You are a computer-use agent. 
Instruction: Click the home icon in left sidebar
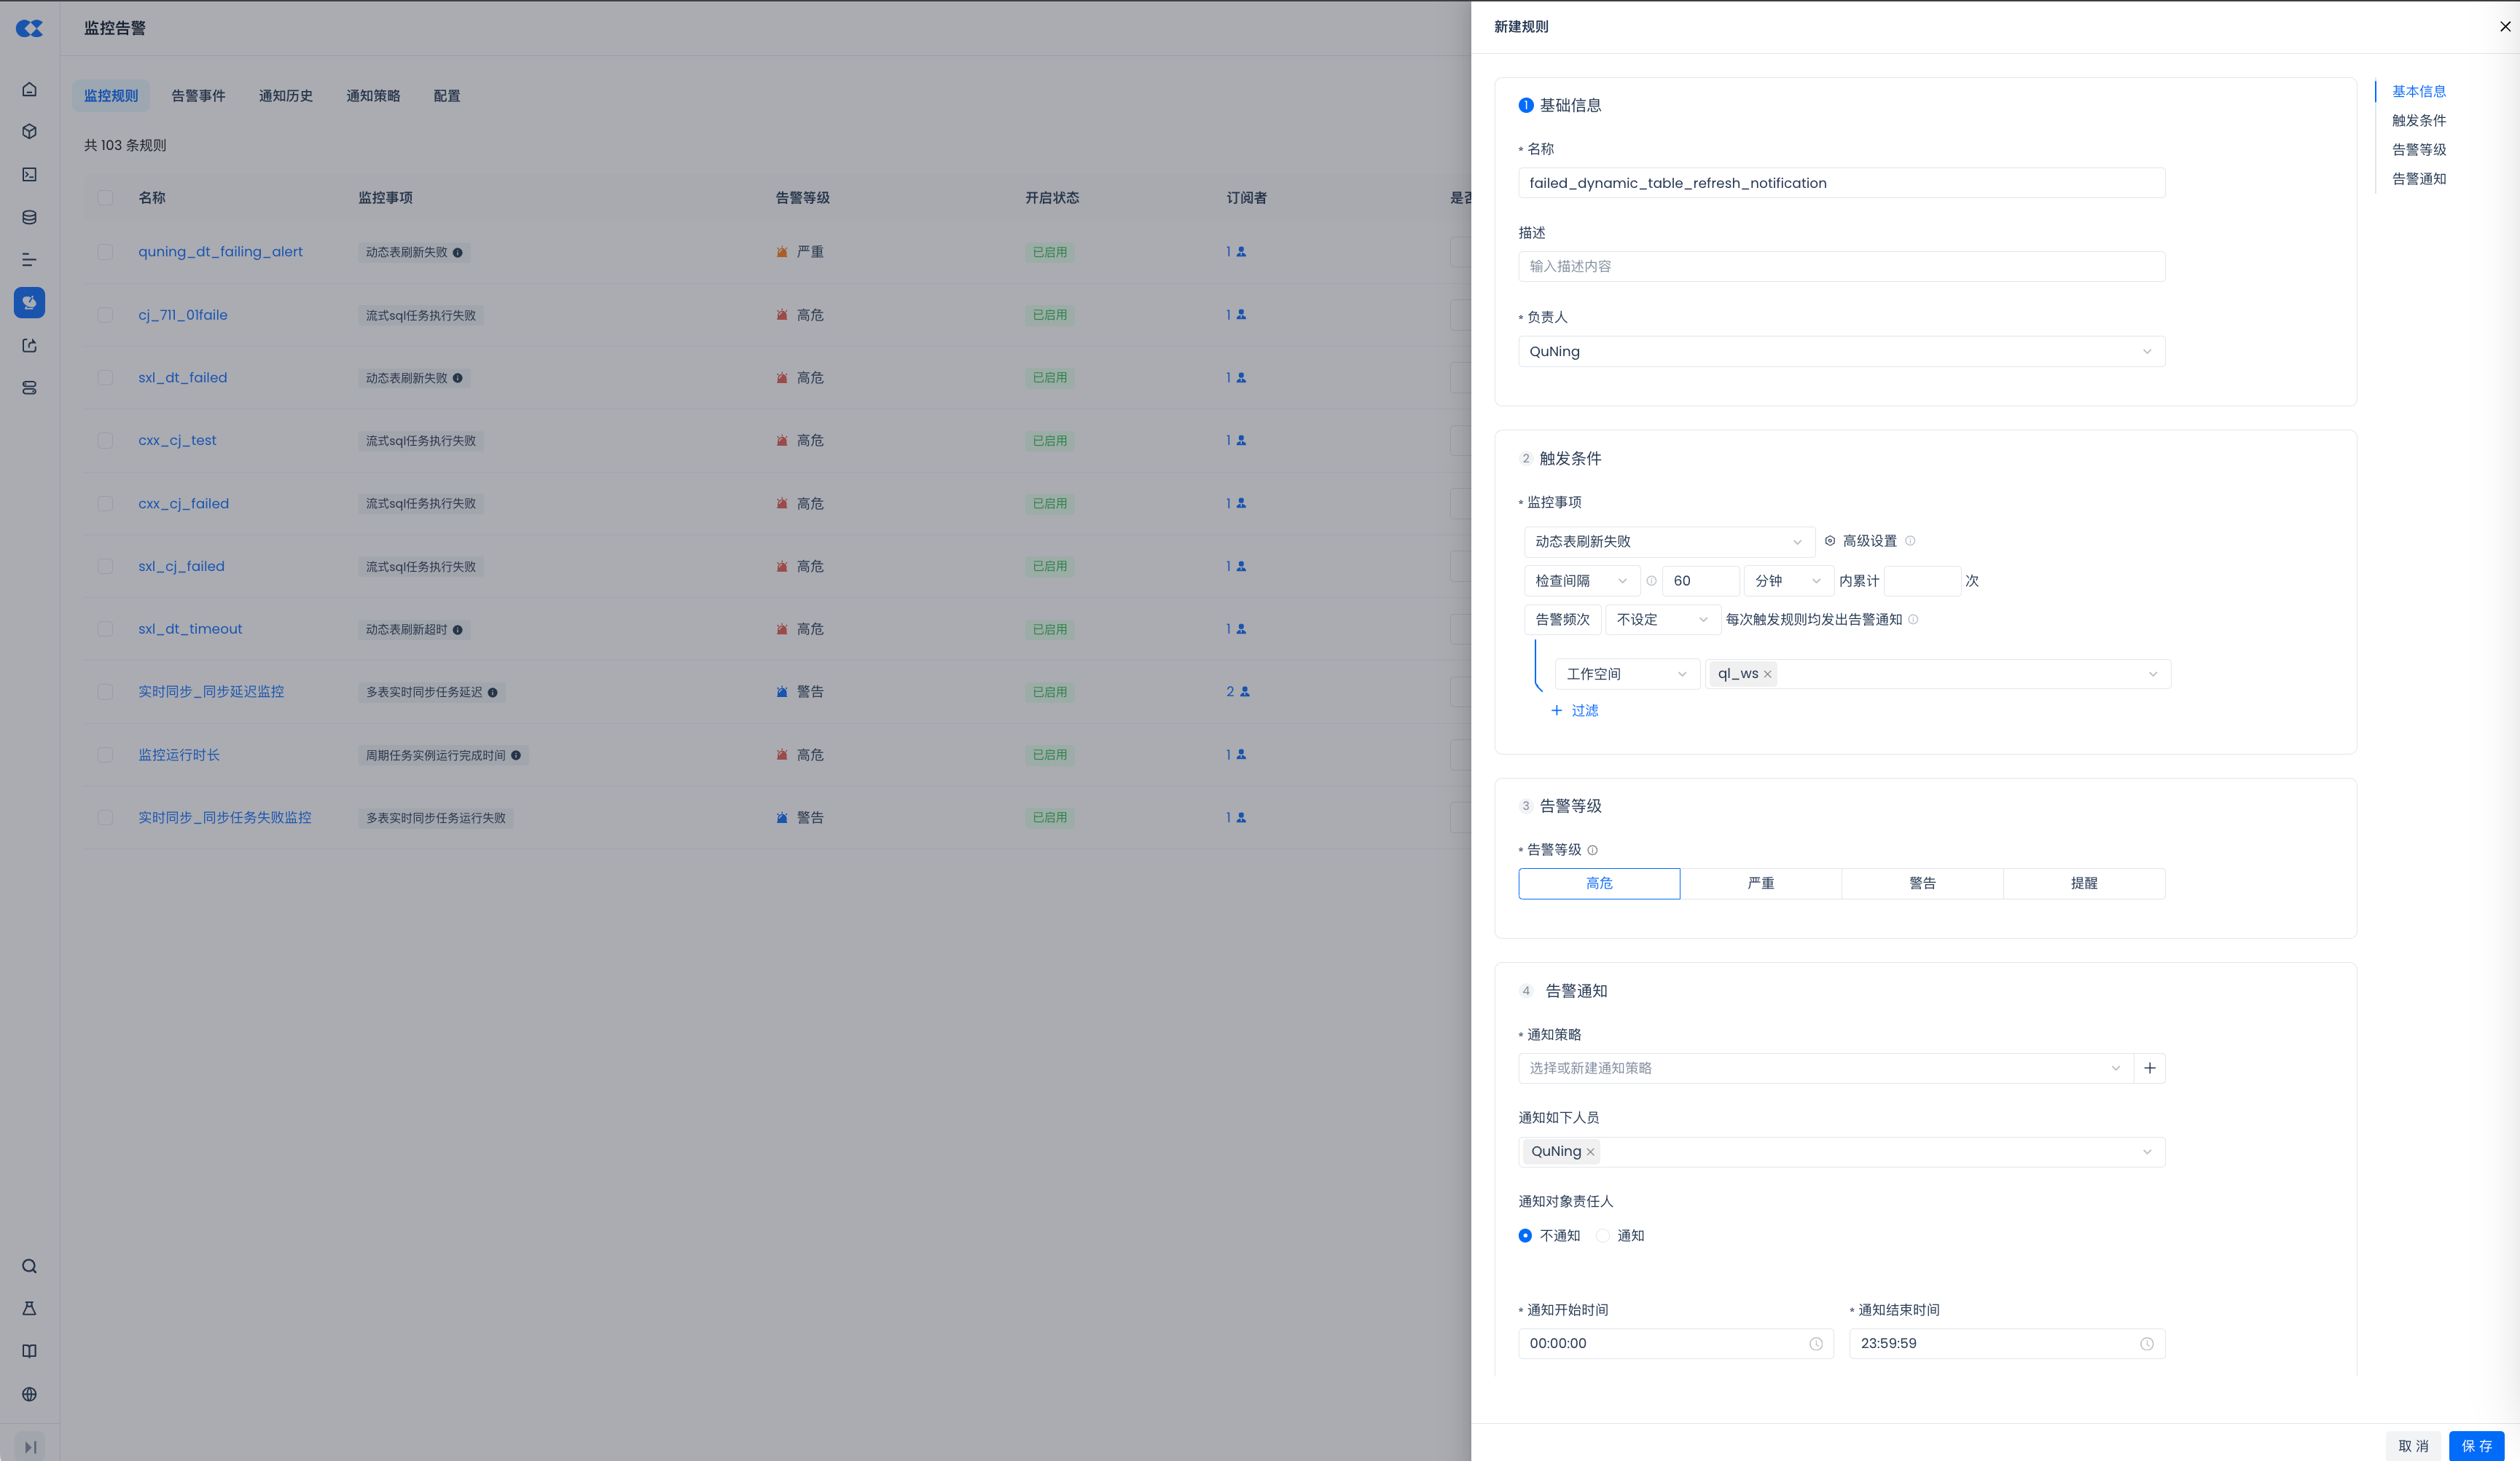pyautogui.click(x=30, y=89)
